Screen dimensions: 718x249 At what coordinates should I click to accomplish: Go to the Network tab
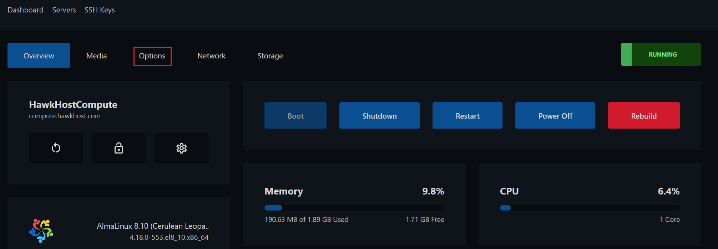tap(211, 56)
